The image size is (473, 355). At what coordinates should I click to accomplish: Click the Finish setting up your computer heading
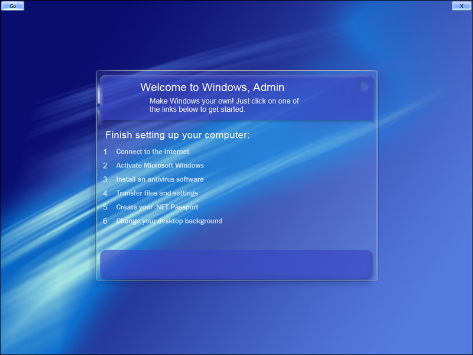[177, 135]
